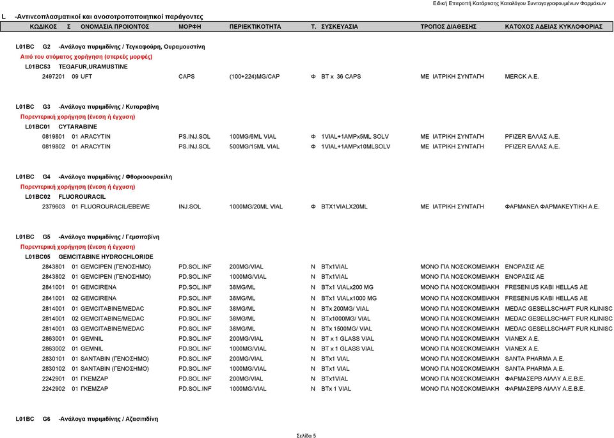Screen dimensions: 614x438
Task: Click (100+224)MG/CAP content value
Action: pos(255,77)
